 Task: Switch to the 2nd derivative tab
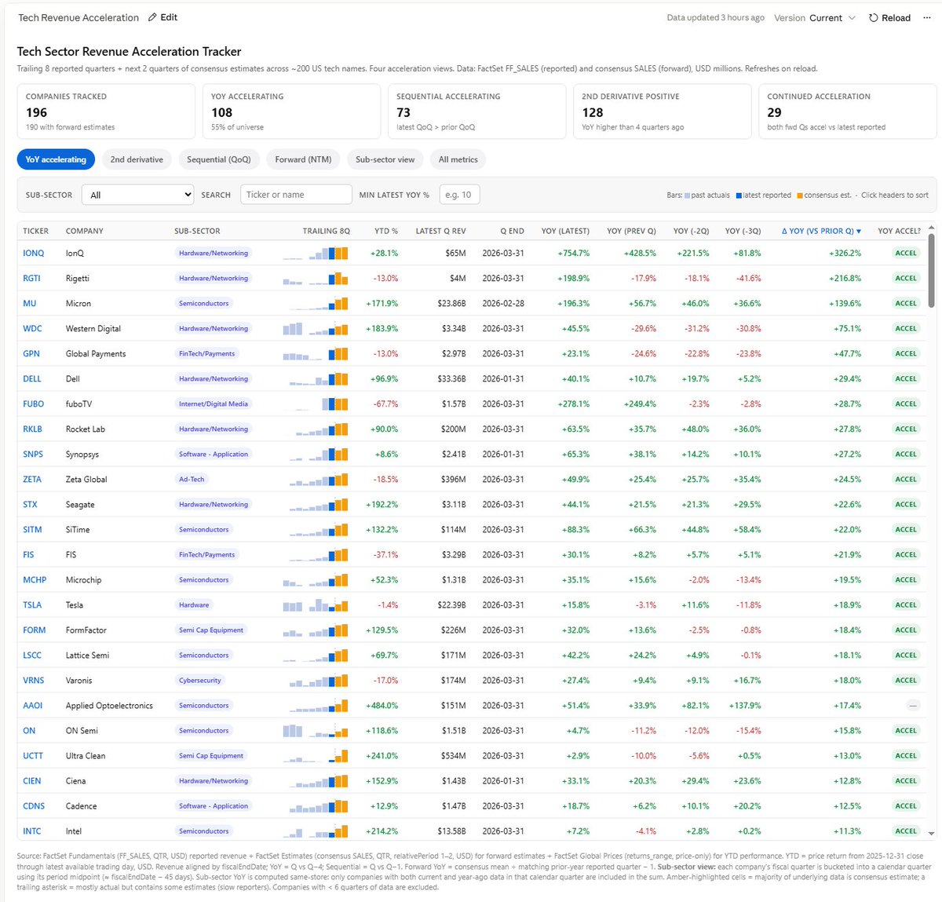click(x=137, y=159)
